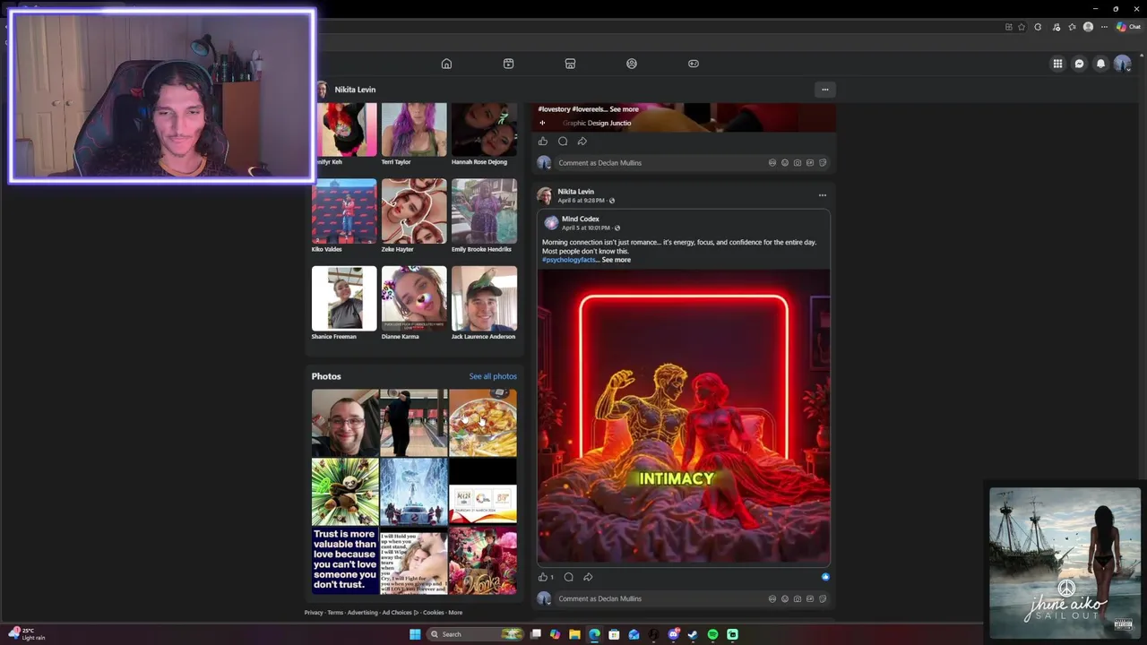
Task: Open options menu on Nikita Levin's April 6 post
Action: [823, 195]
